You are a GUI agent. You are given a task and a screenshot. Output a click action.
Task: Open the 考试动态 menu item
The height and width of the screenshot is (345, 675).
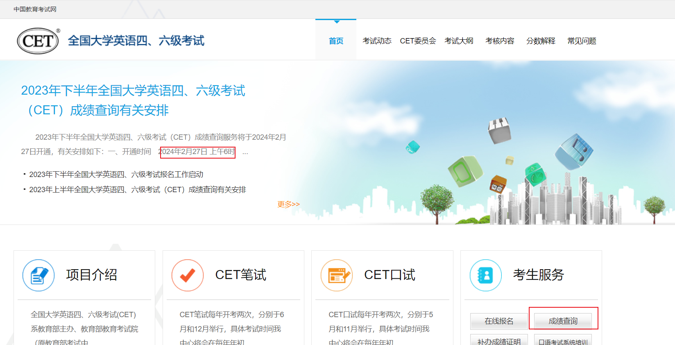tap(377, 41)
